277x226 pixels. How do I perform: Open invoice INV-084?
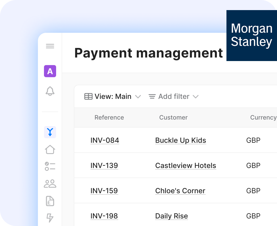(x=105, y=140)
